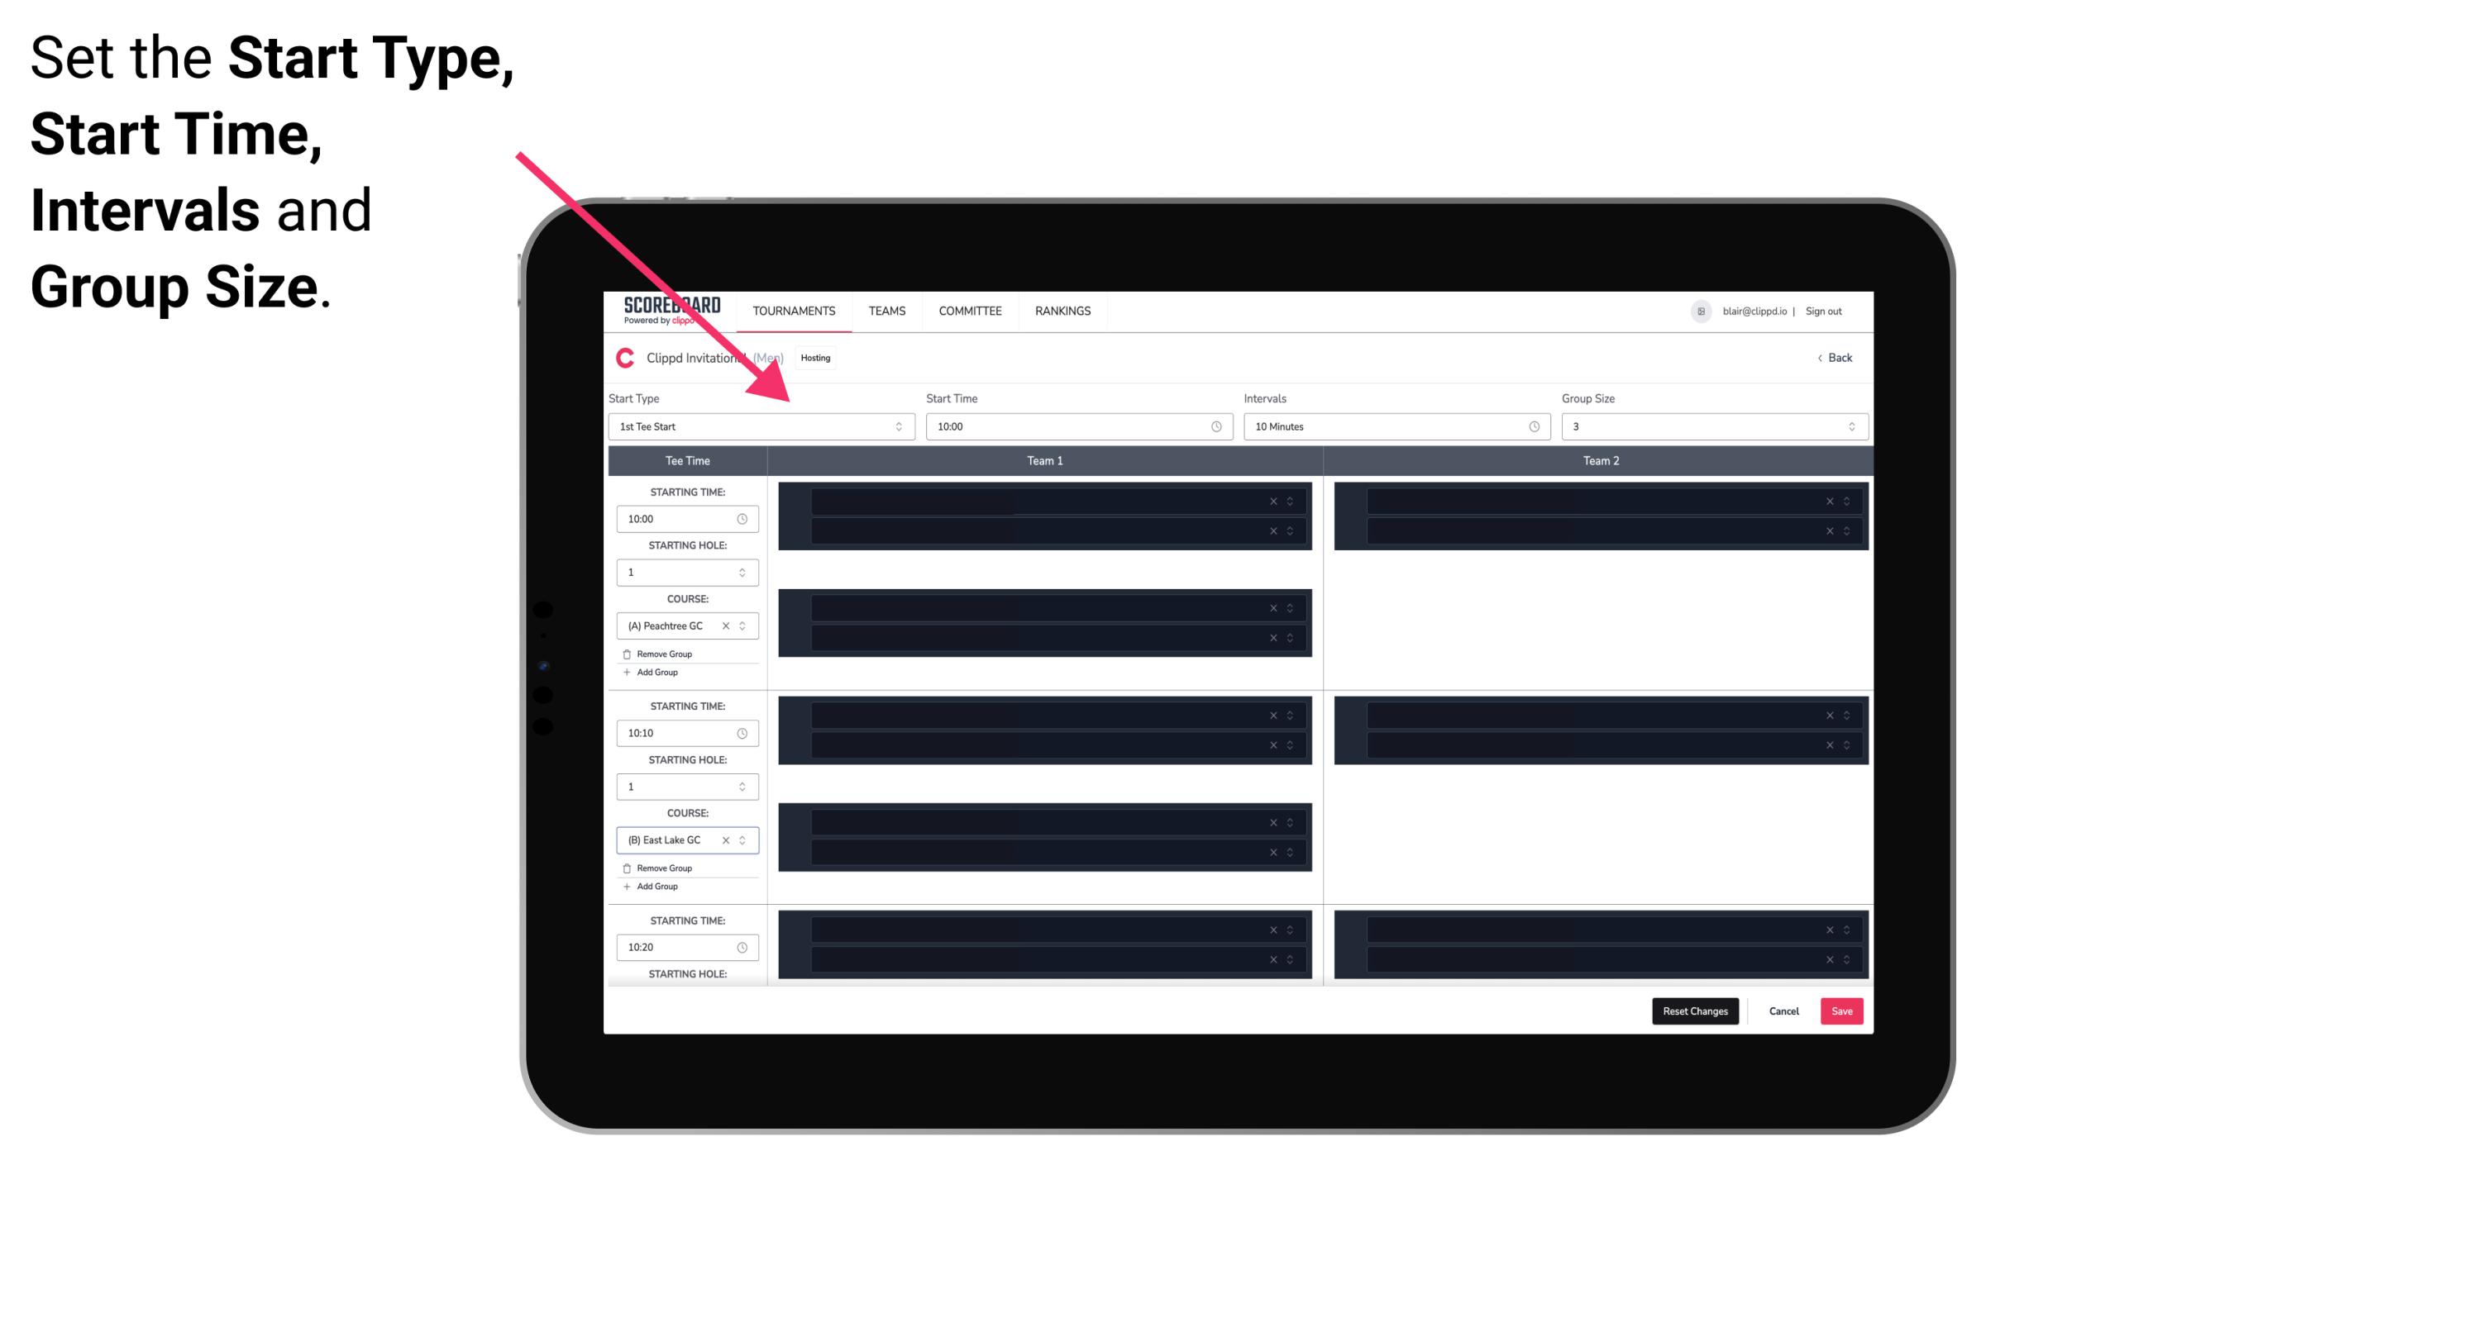Click the X icon on first Team 1 row
This screenshot has height=1327, width=2468.
tap(1272, 500)
